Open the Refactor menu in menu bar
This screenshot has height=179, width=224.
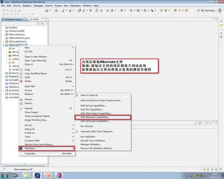pyautogui.click(x=27, y=6)
